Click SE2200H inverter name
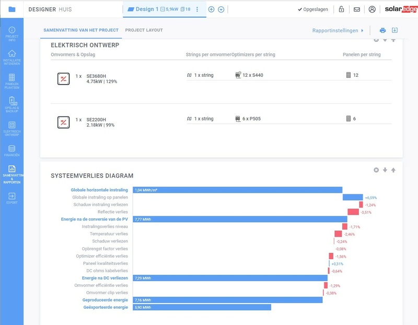The height and width of the screenshot is (325, 418). (x=96, y=120)
